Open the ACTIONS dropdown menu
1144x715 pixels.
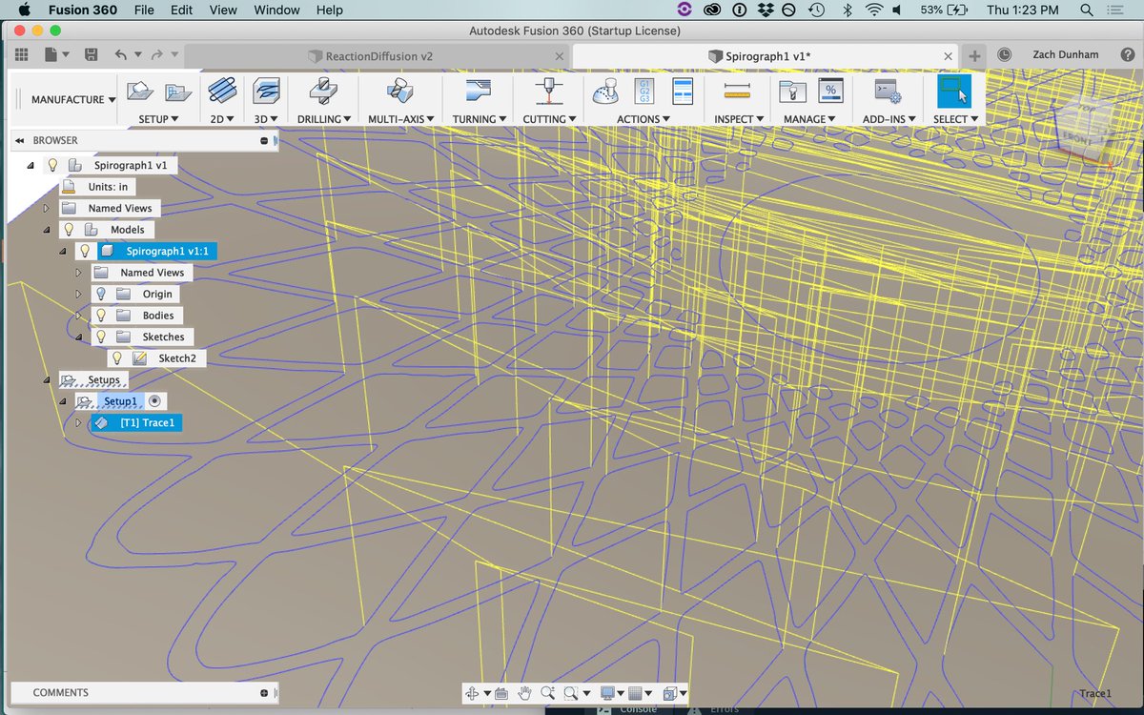pyautogui.click(x=643, y=119)
